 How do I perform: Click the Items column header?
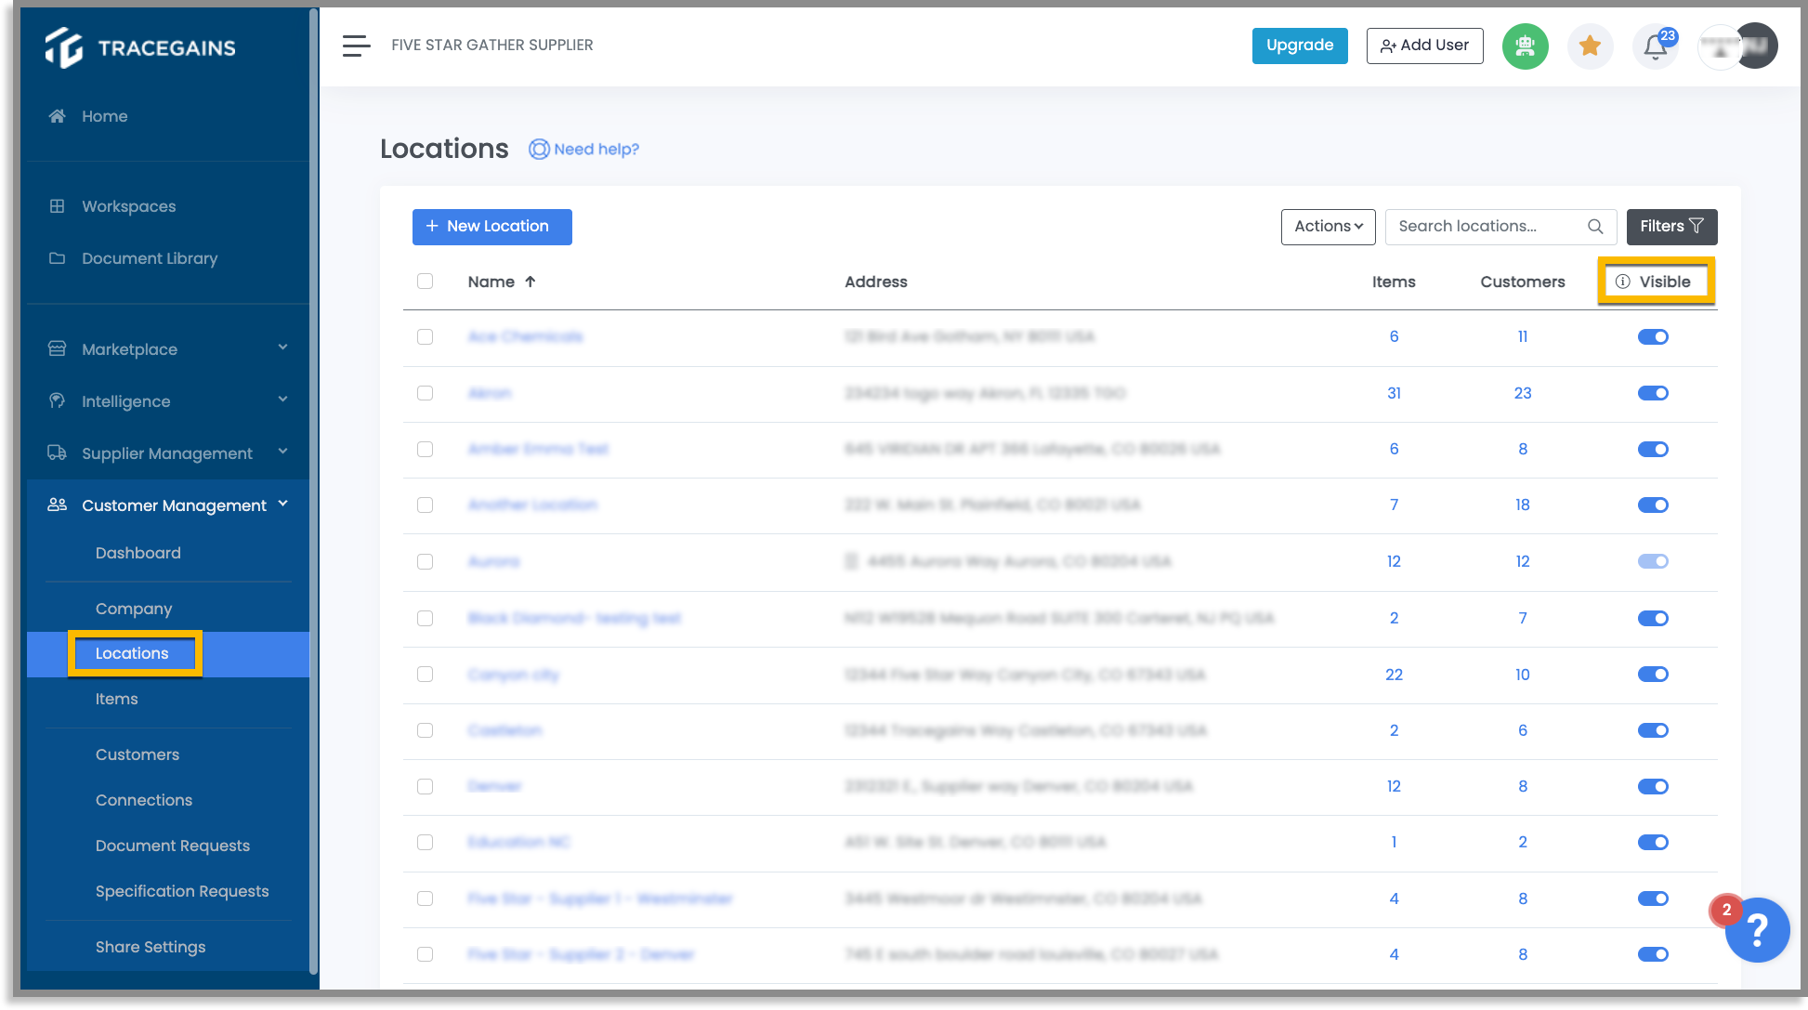(x=1393, y=282)
